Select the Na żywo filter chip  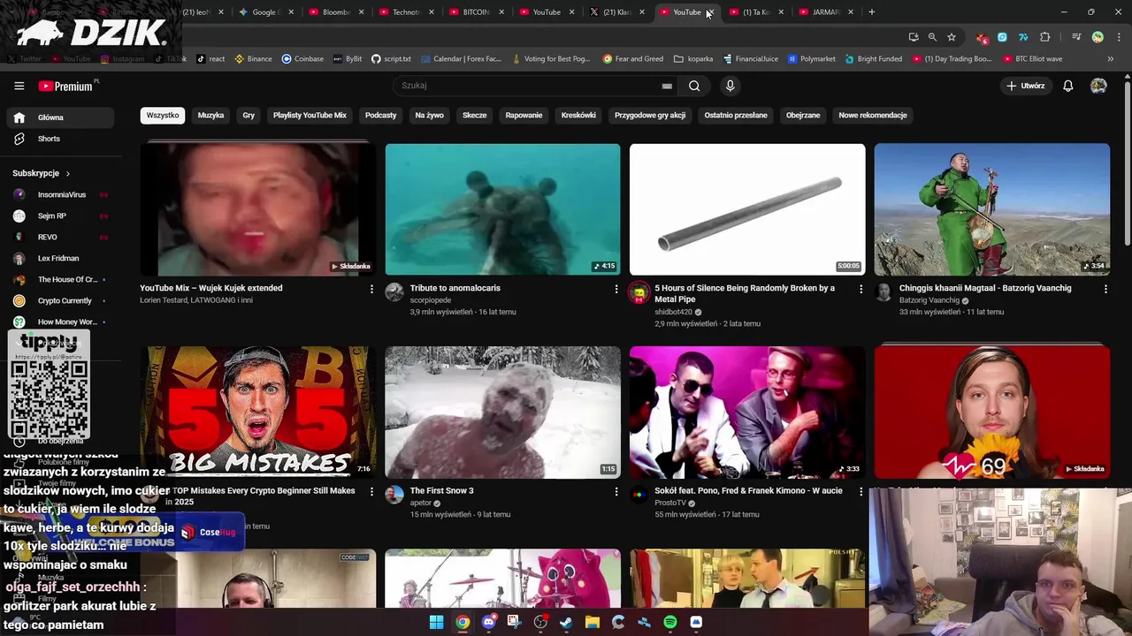coord(429,115)
